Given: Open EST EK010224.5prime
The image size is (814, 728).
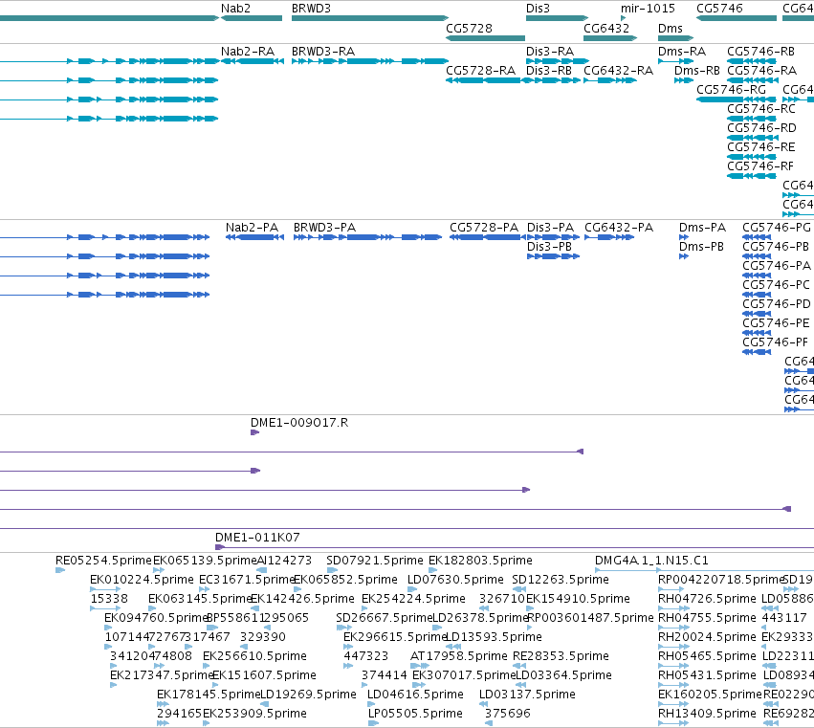Looking at the screenshot, I should point(105,589).
